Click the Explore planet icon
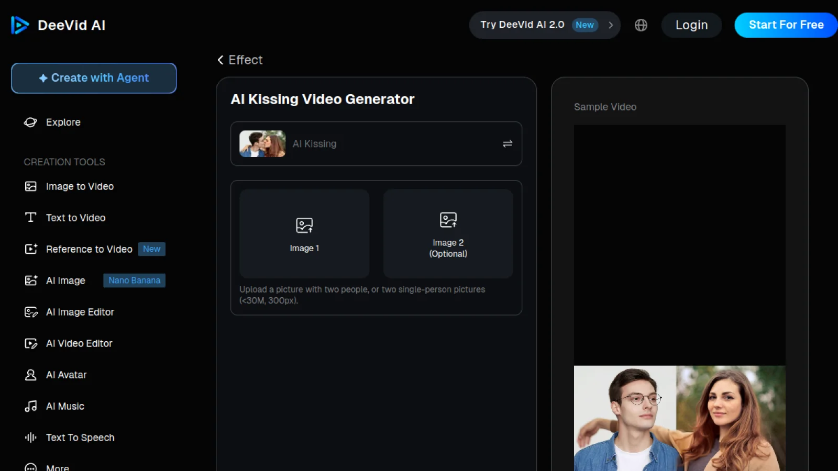 (30, 122)
